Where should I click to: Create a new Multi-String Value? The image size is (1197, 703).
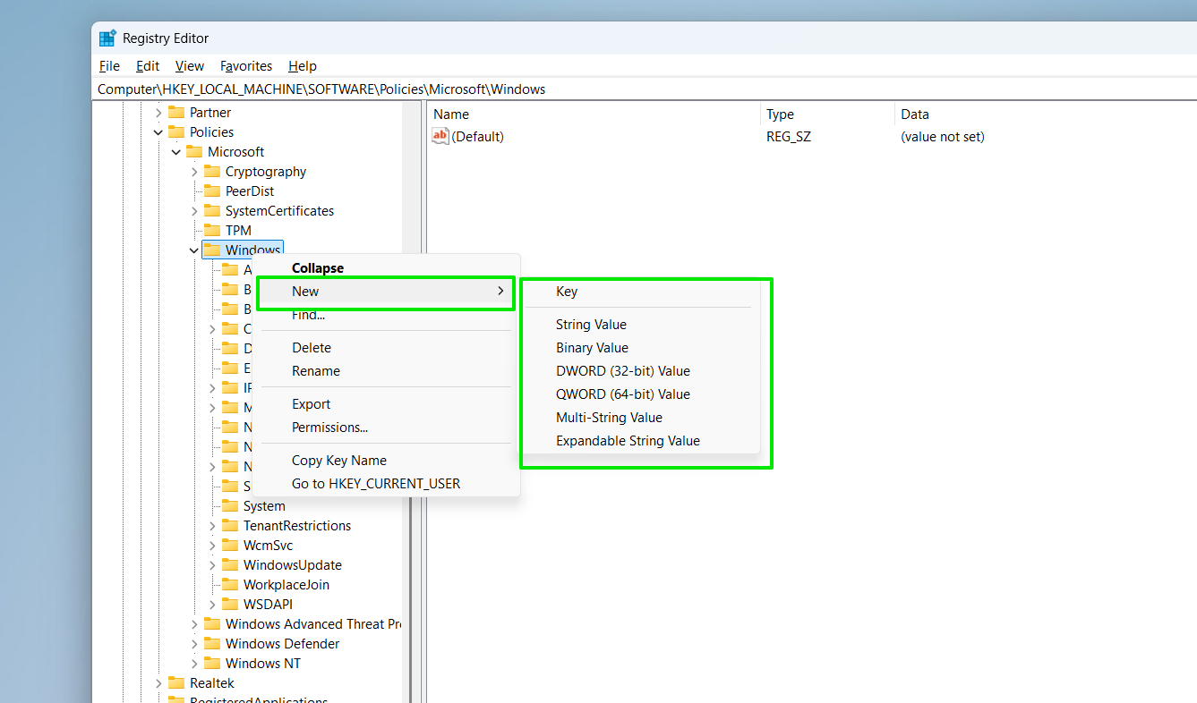coord(639,418)
